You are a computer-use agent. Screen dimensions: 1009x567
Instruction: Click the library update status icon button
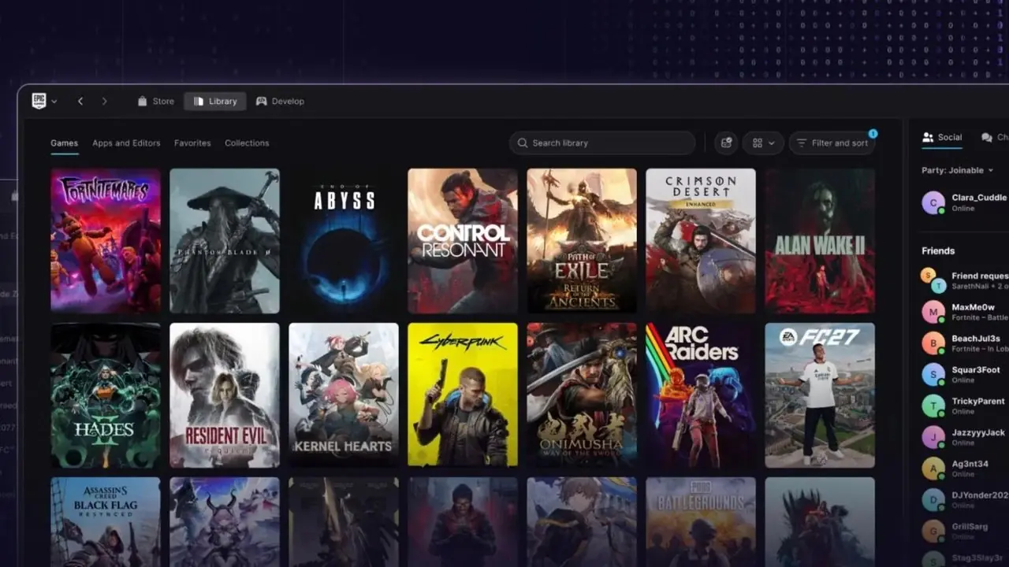tap(727, 143)
